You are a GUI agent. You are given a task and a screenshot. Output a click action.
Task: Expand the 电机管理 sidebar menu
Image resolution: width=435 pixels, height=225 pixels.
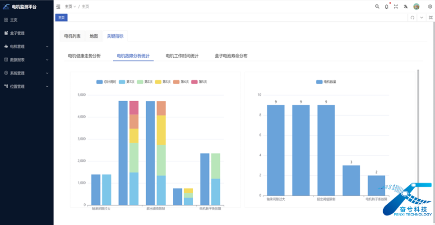click(x=26, y=46)
